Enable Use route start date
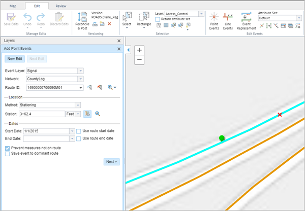305x211 pixels. (x=79, y=131)
